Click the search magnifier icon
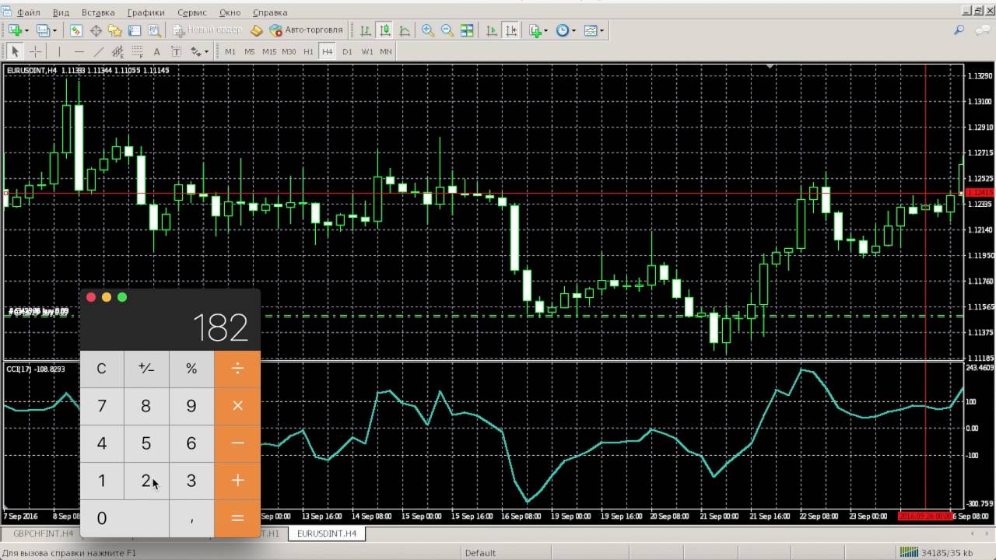This screenshot has height=560, width=996. (959, 30)
